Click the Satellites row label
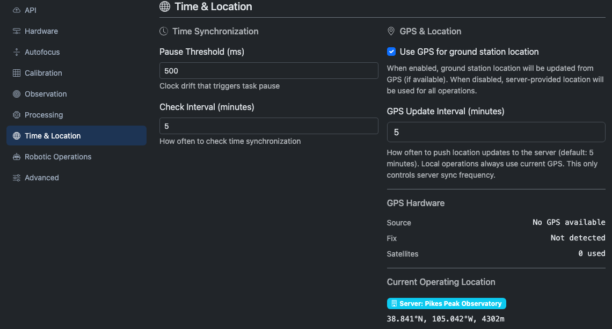This screenshot has height=329, width=612. (x=403, y=254)
